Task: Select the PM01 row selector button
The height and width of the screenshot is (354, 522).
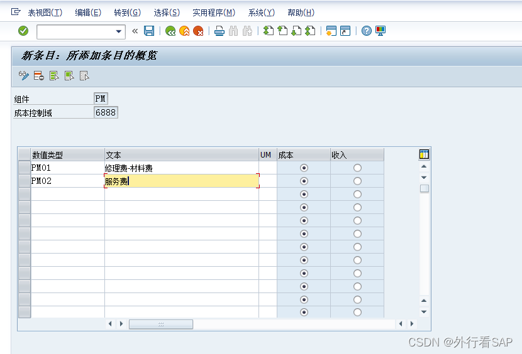Action: click(x=25, y=168)
